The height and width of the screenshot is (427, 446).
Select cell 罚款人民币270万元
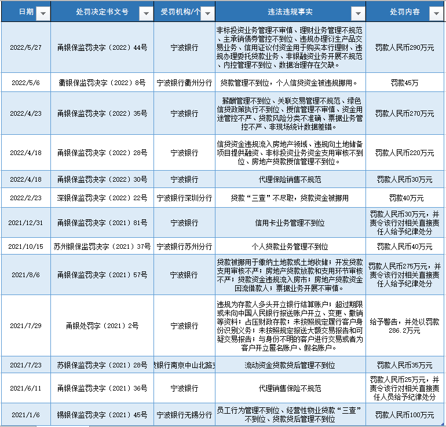click(404, 113)
